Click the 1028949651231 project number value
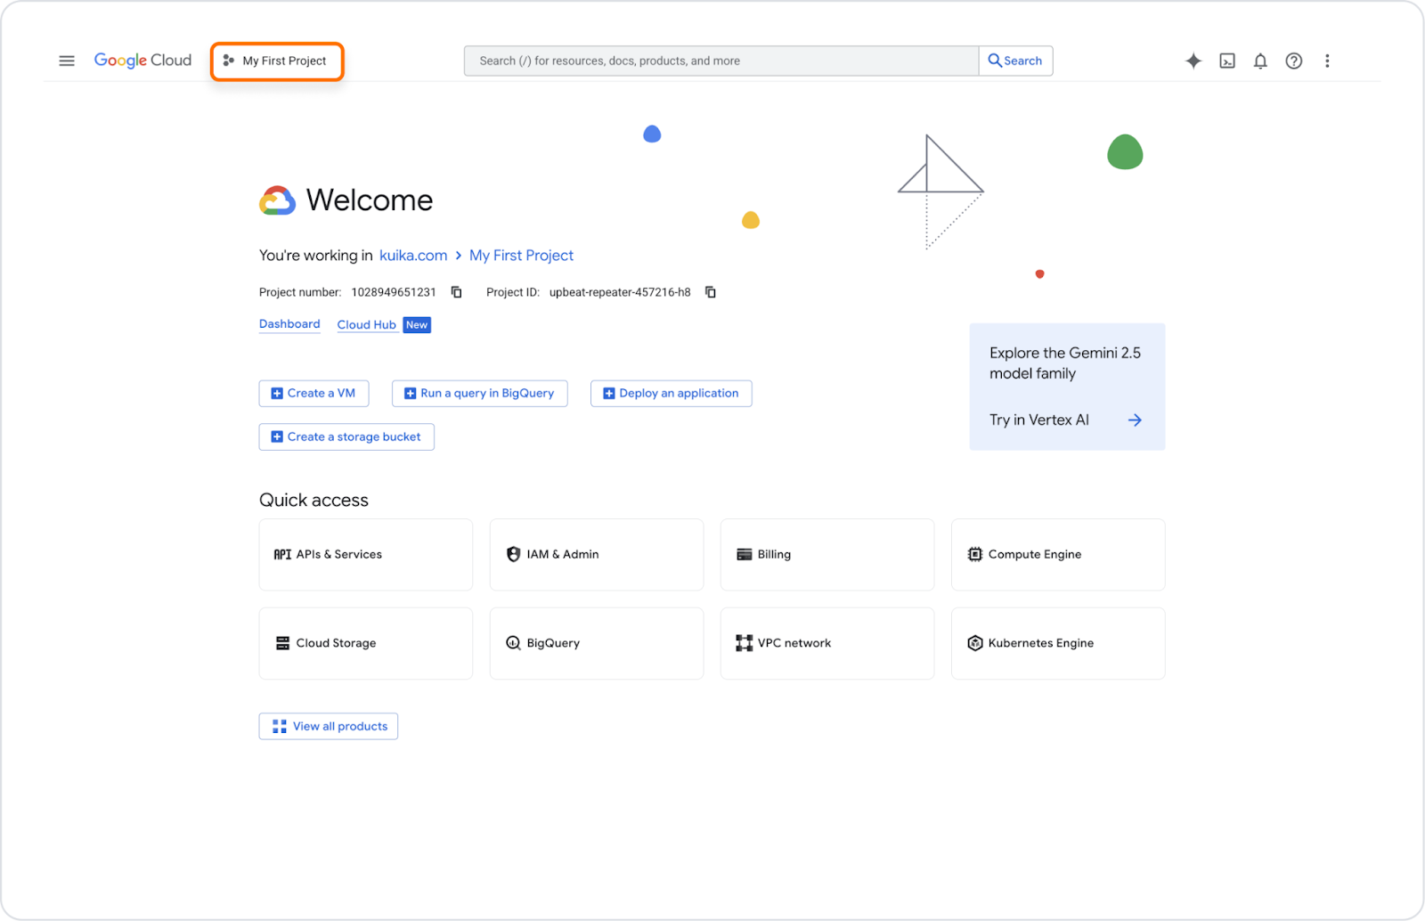The image size is (1425, 921). pyautogui.click(x=394, y=292)
